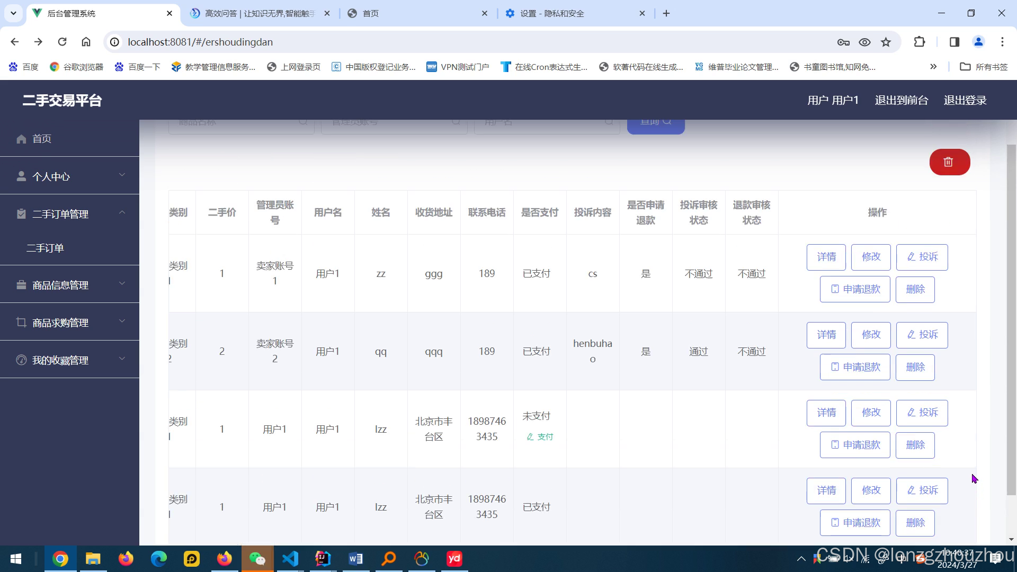1017x572 pixels.
Task: Click the page vertical scrollbar
Action: 1011,318
